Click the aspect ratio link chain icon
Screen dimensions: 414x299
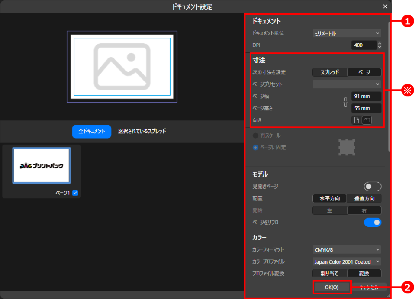click(345, 102)
